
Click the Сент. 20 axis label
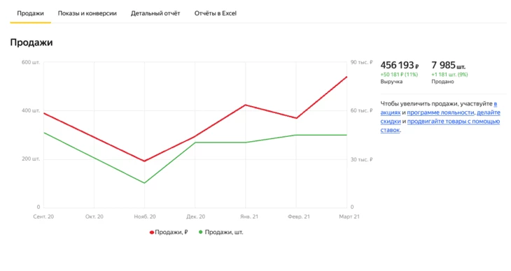pyautogui.click(x=43, y=217)
